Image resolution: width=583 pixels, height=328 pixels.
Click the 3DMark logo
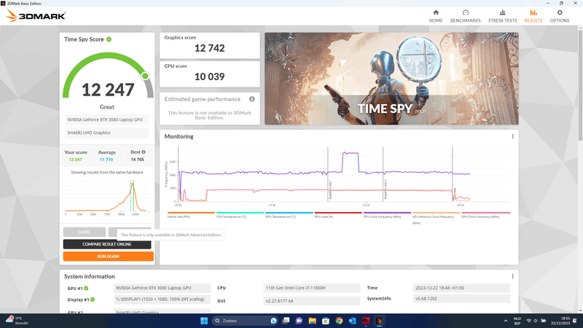tap(36, 15)
